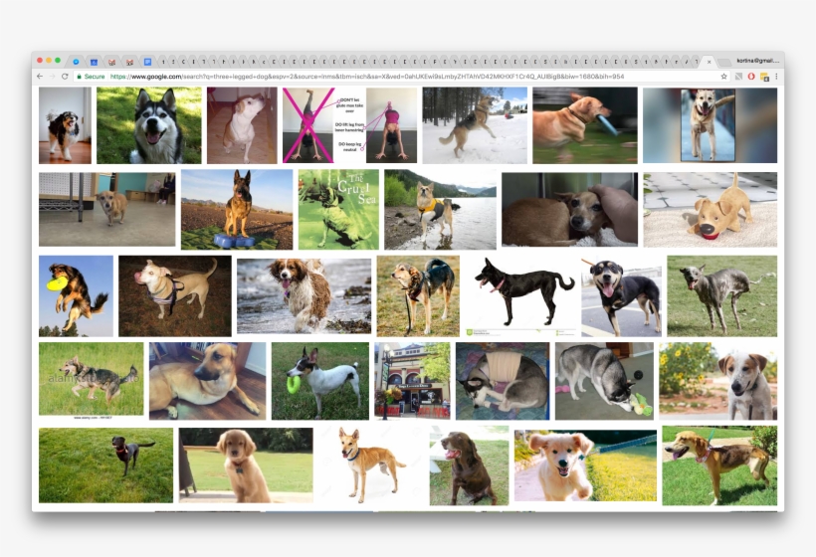The width and height of the screenshot is (816, 557).
Task: Open the husky sniffing toy on carpet
Action: [x=604, y=381]
